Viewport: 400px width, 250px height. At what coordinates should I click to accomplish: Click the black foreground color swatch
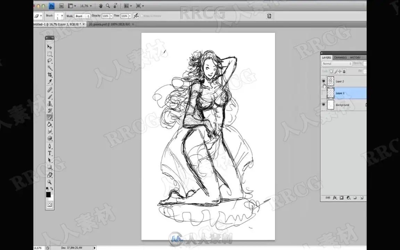tap(48, 195)
